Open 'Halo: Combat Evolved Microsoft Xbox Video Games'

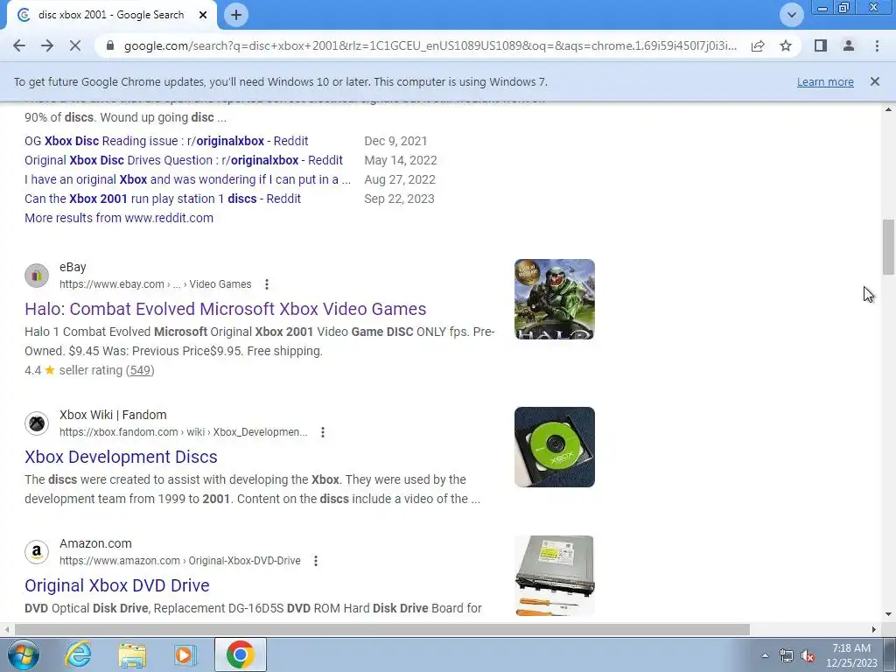[x=225, y=309]
